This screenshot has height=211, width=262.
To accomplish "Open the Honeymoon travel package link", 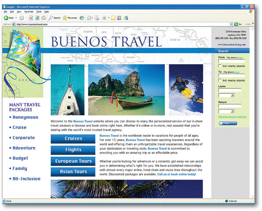I will pyautogui.click(x=25, y=117).
